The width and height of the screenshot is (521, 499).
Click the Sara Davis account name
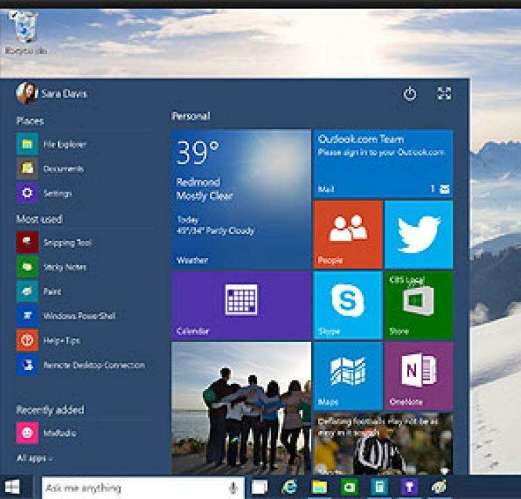point(64,94)
